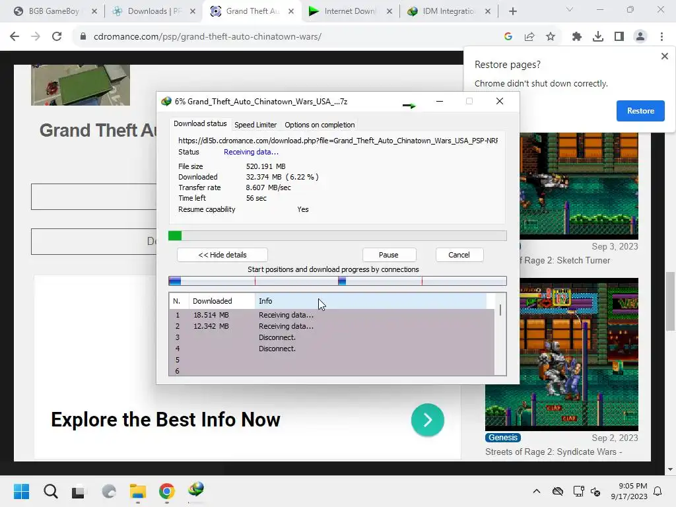
Task: Cancel the IDM download
Action: [459, 255]
